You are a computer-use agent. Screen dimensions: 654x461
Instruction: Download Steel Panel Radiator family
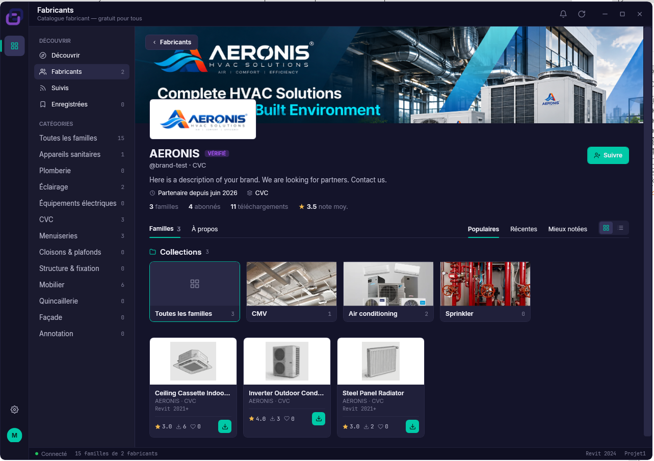(412, 426)
